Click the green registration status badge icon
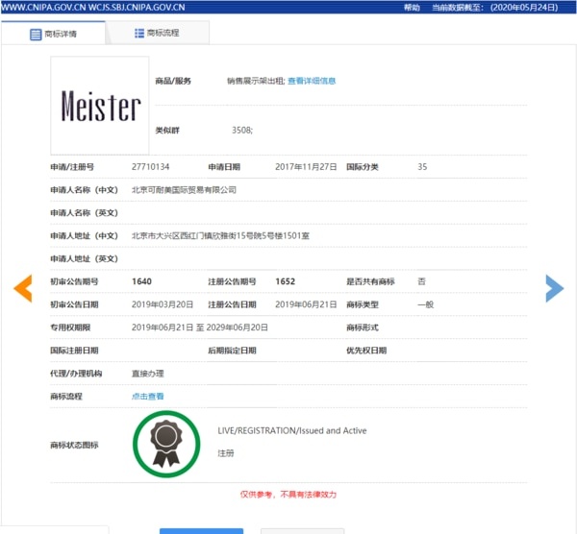The image size is (577, 534). tap(166, 445)
